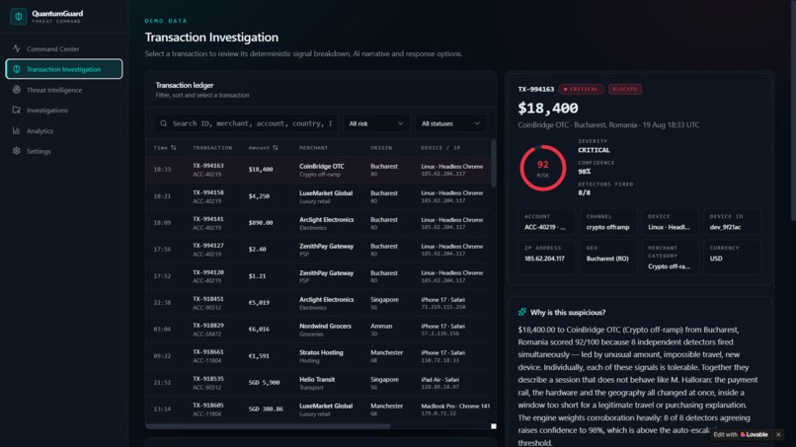Viewport: 796px width, 447px height.
Task: Click the ledger vertical scrollbar
Action: (x=494, y=163)
